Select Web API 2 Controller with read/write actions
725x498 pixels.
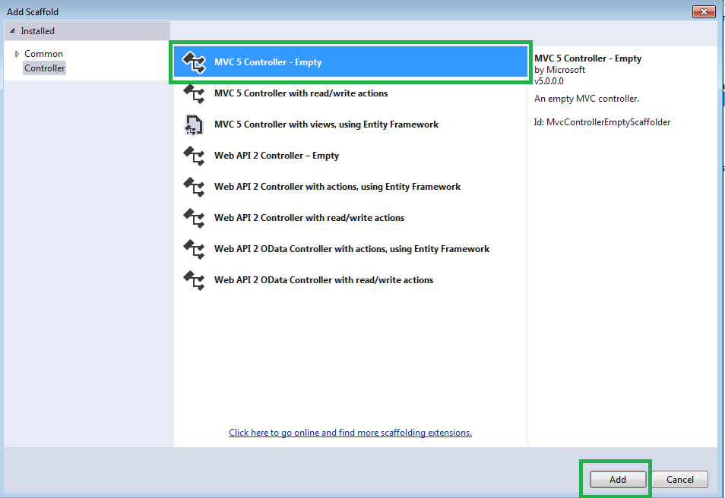pos(309,218)
